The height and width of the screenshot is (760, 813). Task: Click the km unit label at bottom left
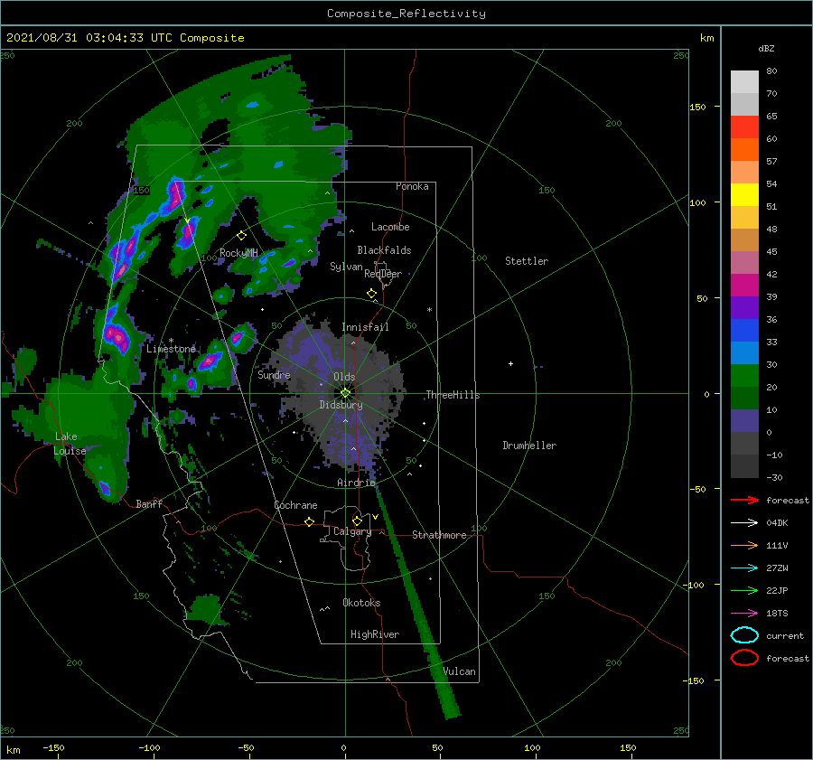(x=13, y=750)
